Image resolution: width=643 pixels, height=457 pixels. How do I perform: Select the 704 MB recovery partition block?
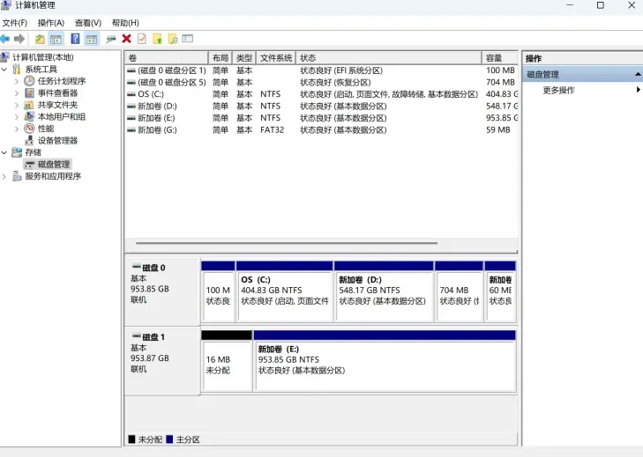tap(459, 291)
